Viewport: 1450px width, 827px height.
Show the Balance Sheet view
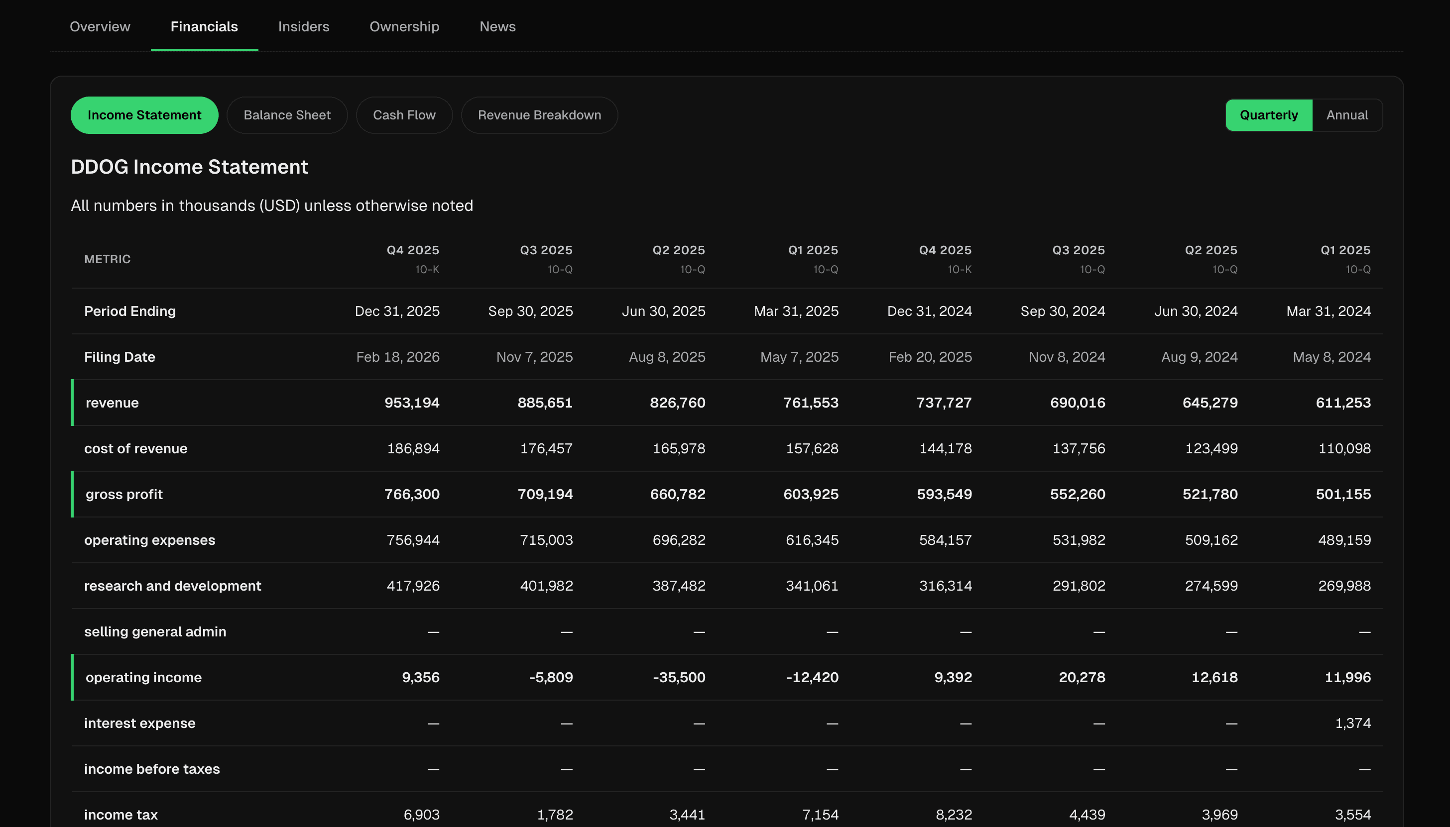[287, 115]
